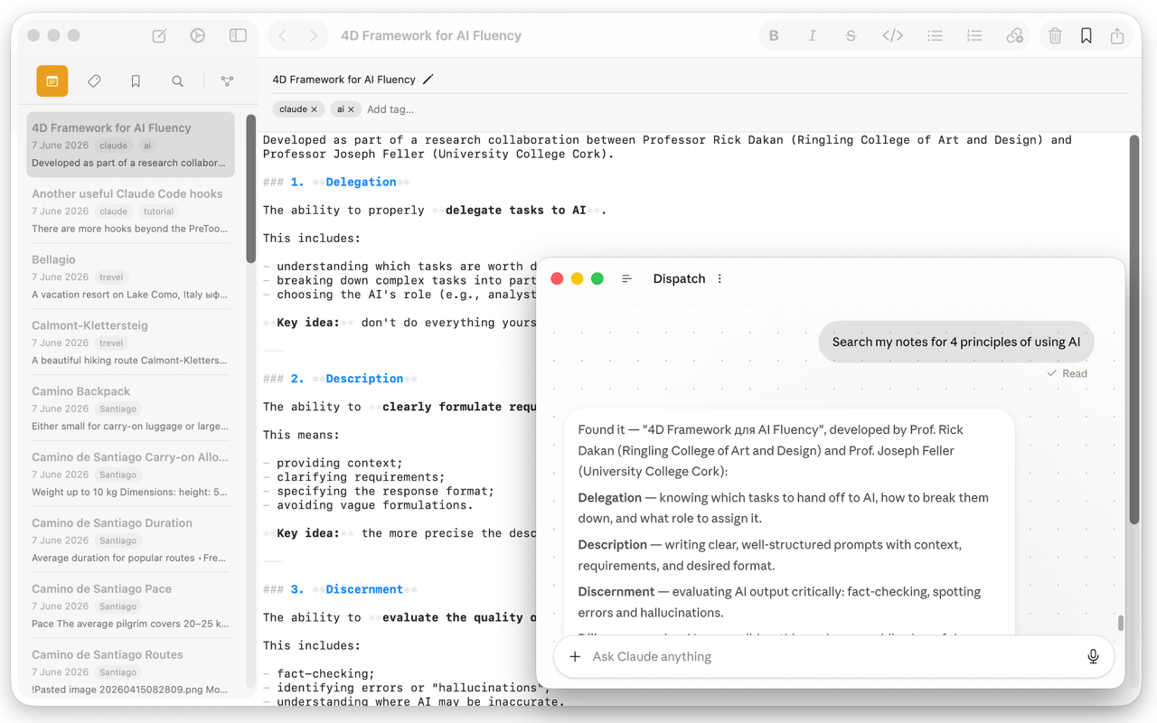Click the Description heading in editor
This screenshot has height=723, width=1157.
(364, 379)
